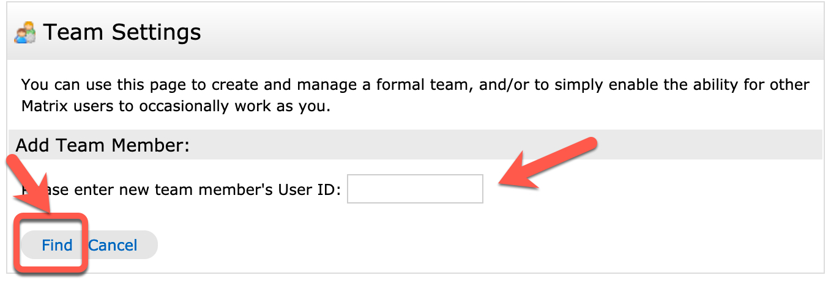Focus the new team member User ID field
Viewport: 831px width, 286px height.
click(415, 189)
